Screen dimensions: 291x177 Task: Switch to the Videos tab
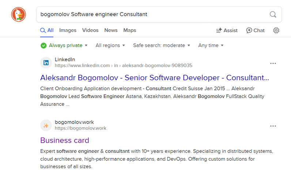tap(90, 30)
